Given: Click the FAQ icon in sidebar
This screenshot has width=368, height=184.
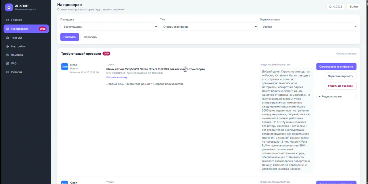Looking at the screenshot, I should 7,64.
